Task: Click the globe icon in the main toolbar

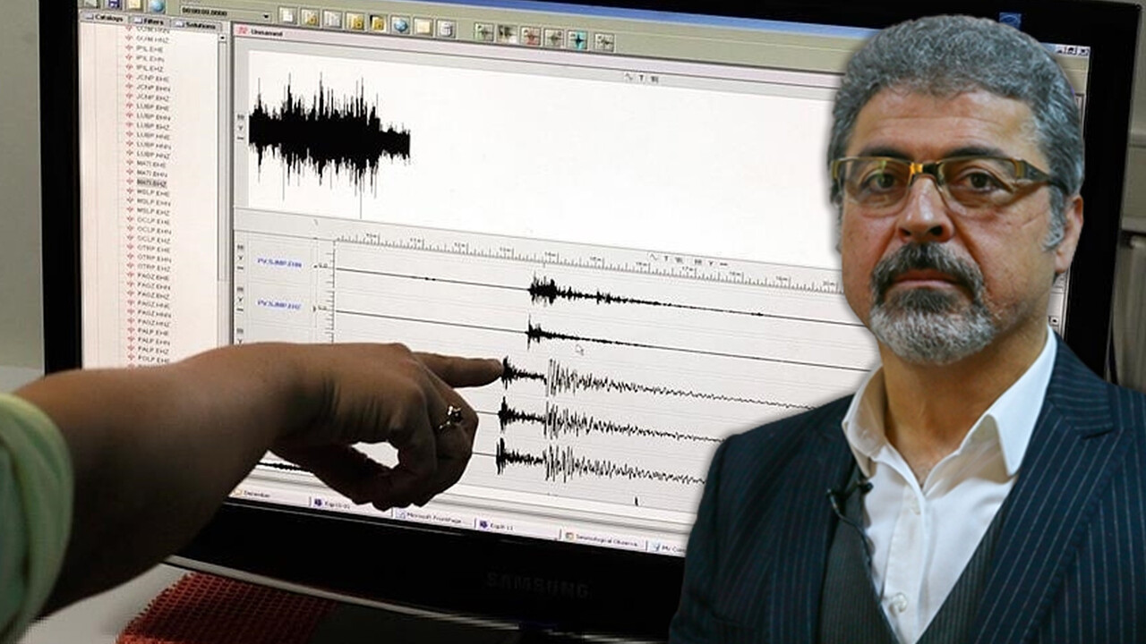Action: point(401,25)
